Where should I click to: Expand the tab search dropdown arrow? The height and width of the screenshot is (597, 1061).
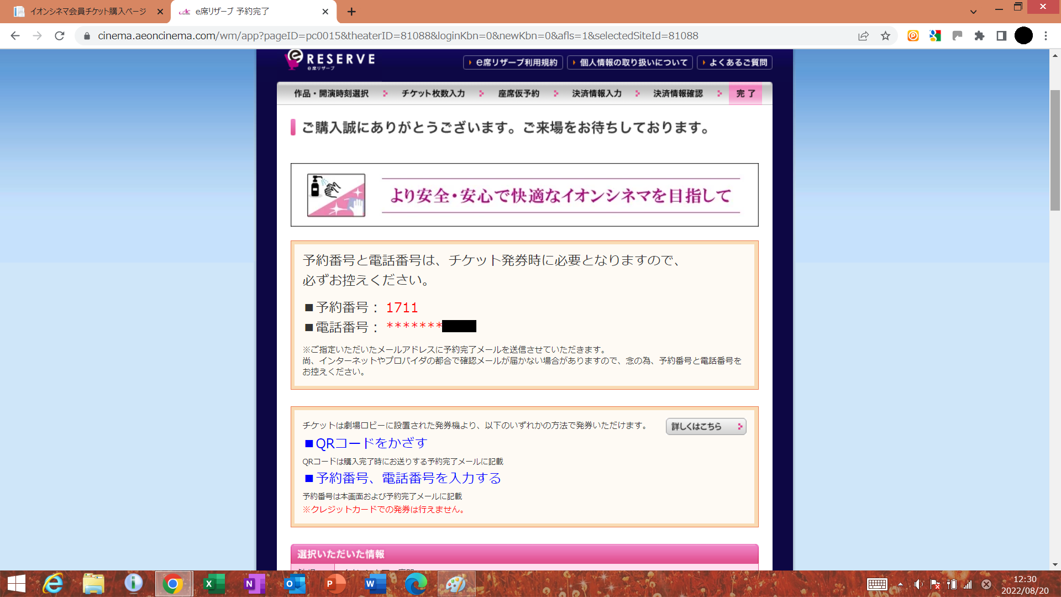click(974, 12)
